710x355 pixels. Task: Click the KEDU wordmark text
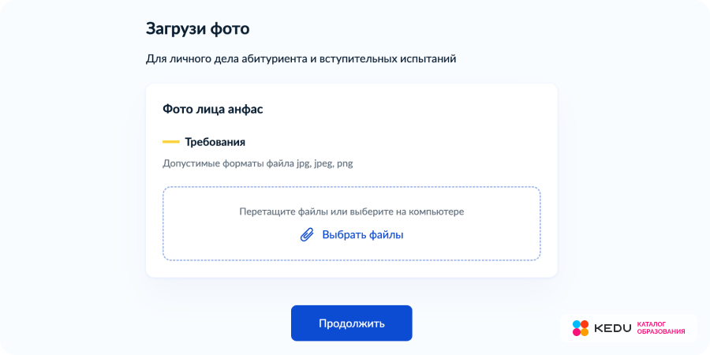(x=612, y=328)
